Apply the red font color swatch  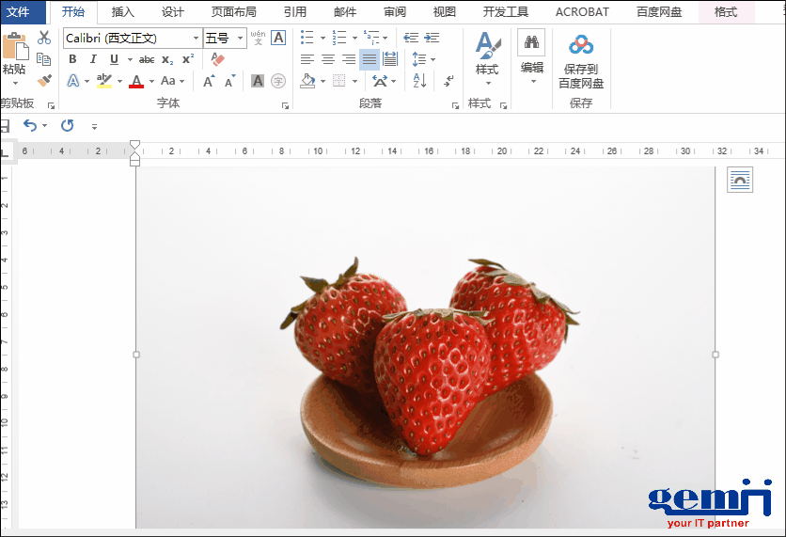coord(136,82)
